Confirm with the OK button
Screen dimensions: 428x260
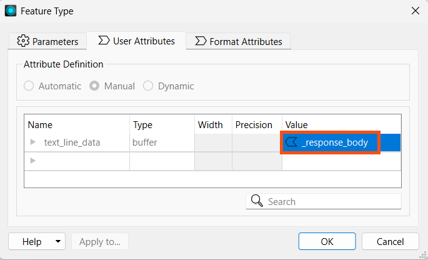point(327,241)
